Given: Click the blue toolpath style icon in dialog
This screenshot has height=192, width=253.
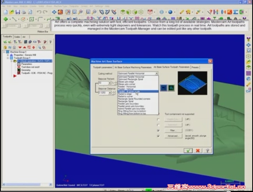Looking at the screenshot, I should 164,88.
